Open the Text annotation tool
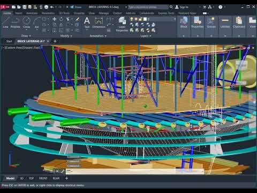 (87, 23)
